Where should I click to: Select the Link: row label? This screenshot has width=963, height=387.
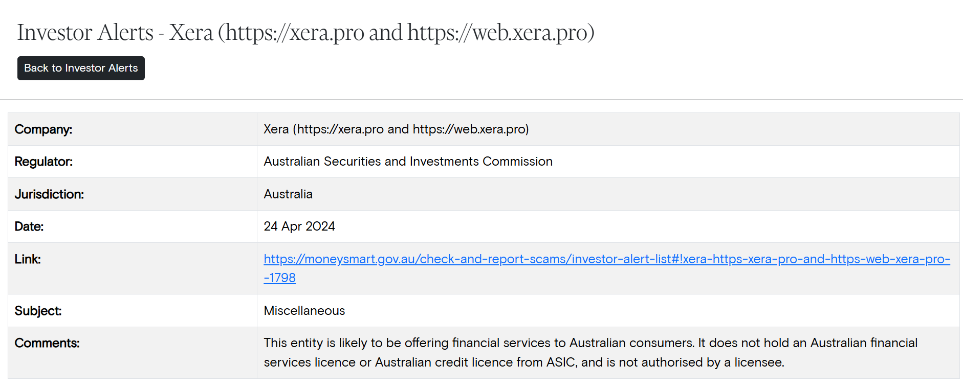[28, 259]
